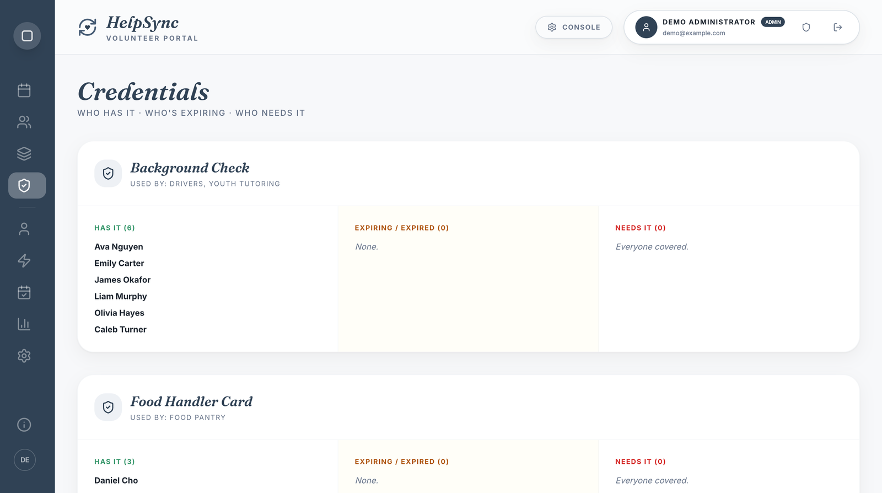Select Olivia Hayes in Has It list

[119, 313]
